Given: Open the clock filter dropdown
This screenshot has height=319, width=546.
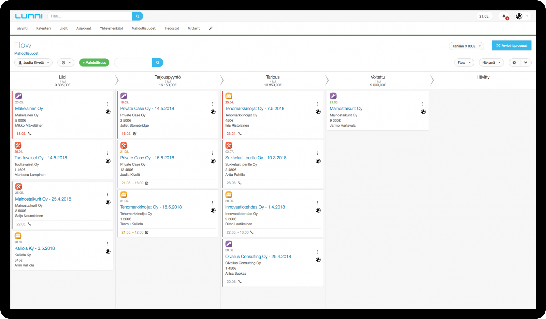Looking at the screenshot, I should (x=66, y=62).
